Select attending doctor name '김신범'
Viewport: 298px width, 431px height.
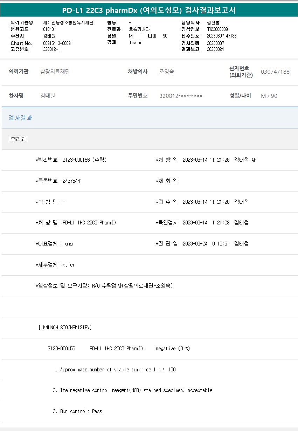[213, 22]
